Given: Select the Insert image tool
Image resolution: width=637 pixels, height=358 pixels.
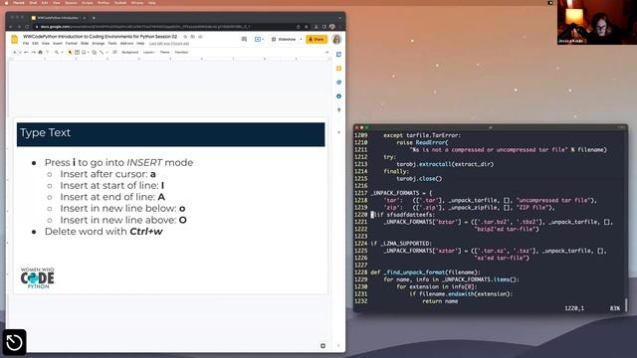Looking at the screenshot, I should click(84, 53).
